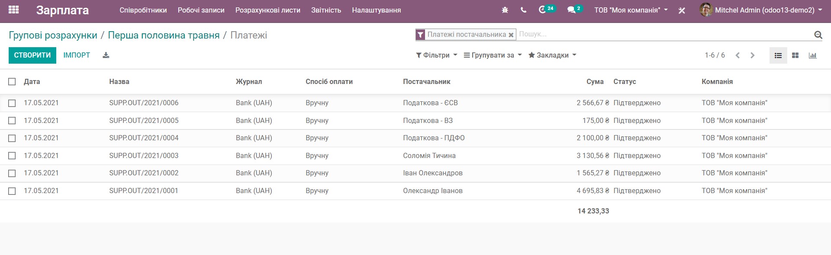Viewport: 831px width, 255px height.
Task: Click the total 14 233,33 value
Action: tap(593, 211)
